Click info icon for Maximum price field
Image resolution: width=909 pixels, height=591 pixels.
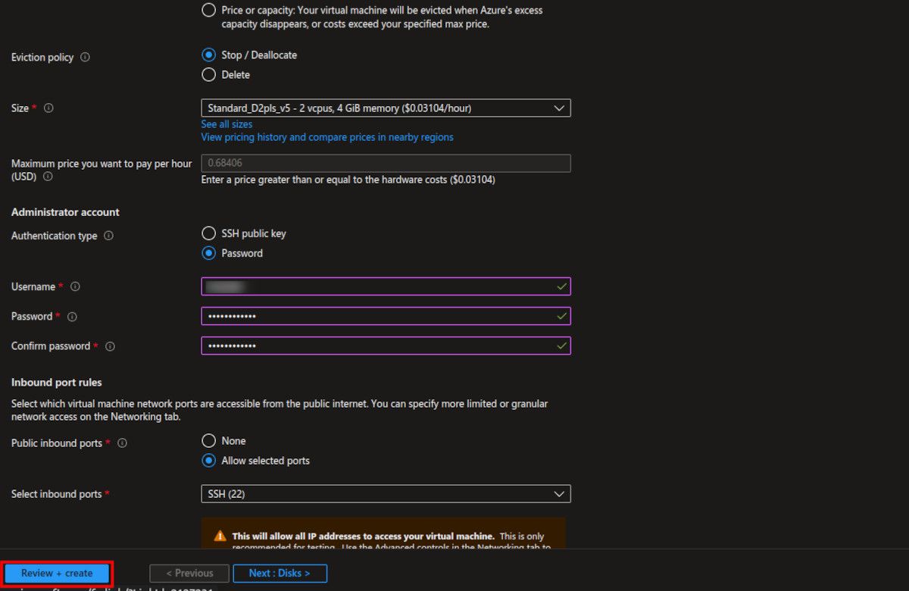(x=48, y=177)
